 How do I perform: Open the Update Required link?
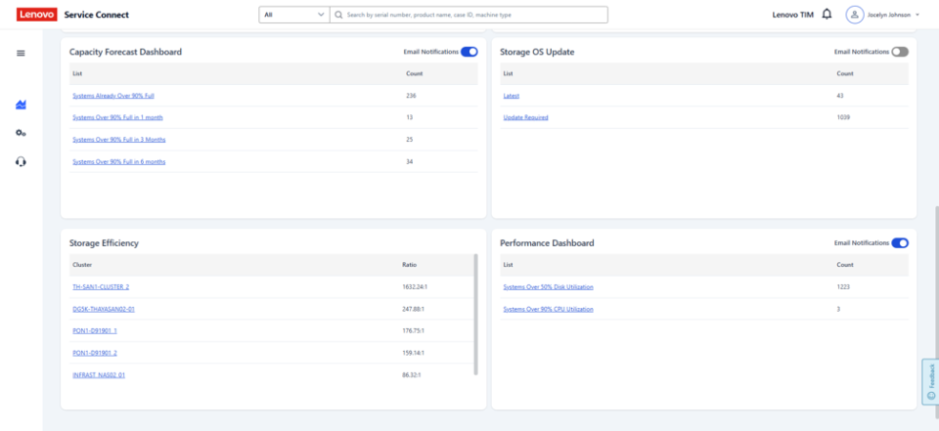click(x=525, y=117)
